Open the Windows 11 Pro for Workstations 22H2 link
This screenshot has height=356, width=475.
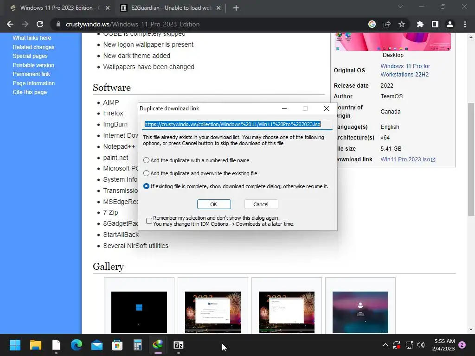[x=405, y=70]
